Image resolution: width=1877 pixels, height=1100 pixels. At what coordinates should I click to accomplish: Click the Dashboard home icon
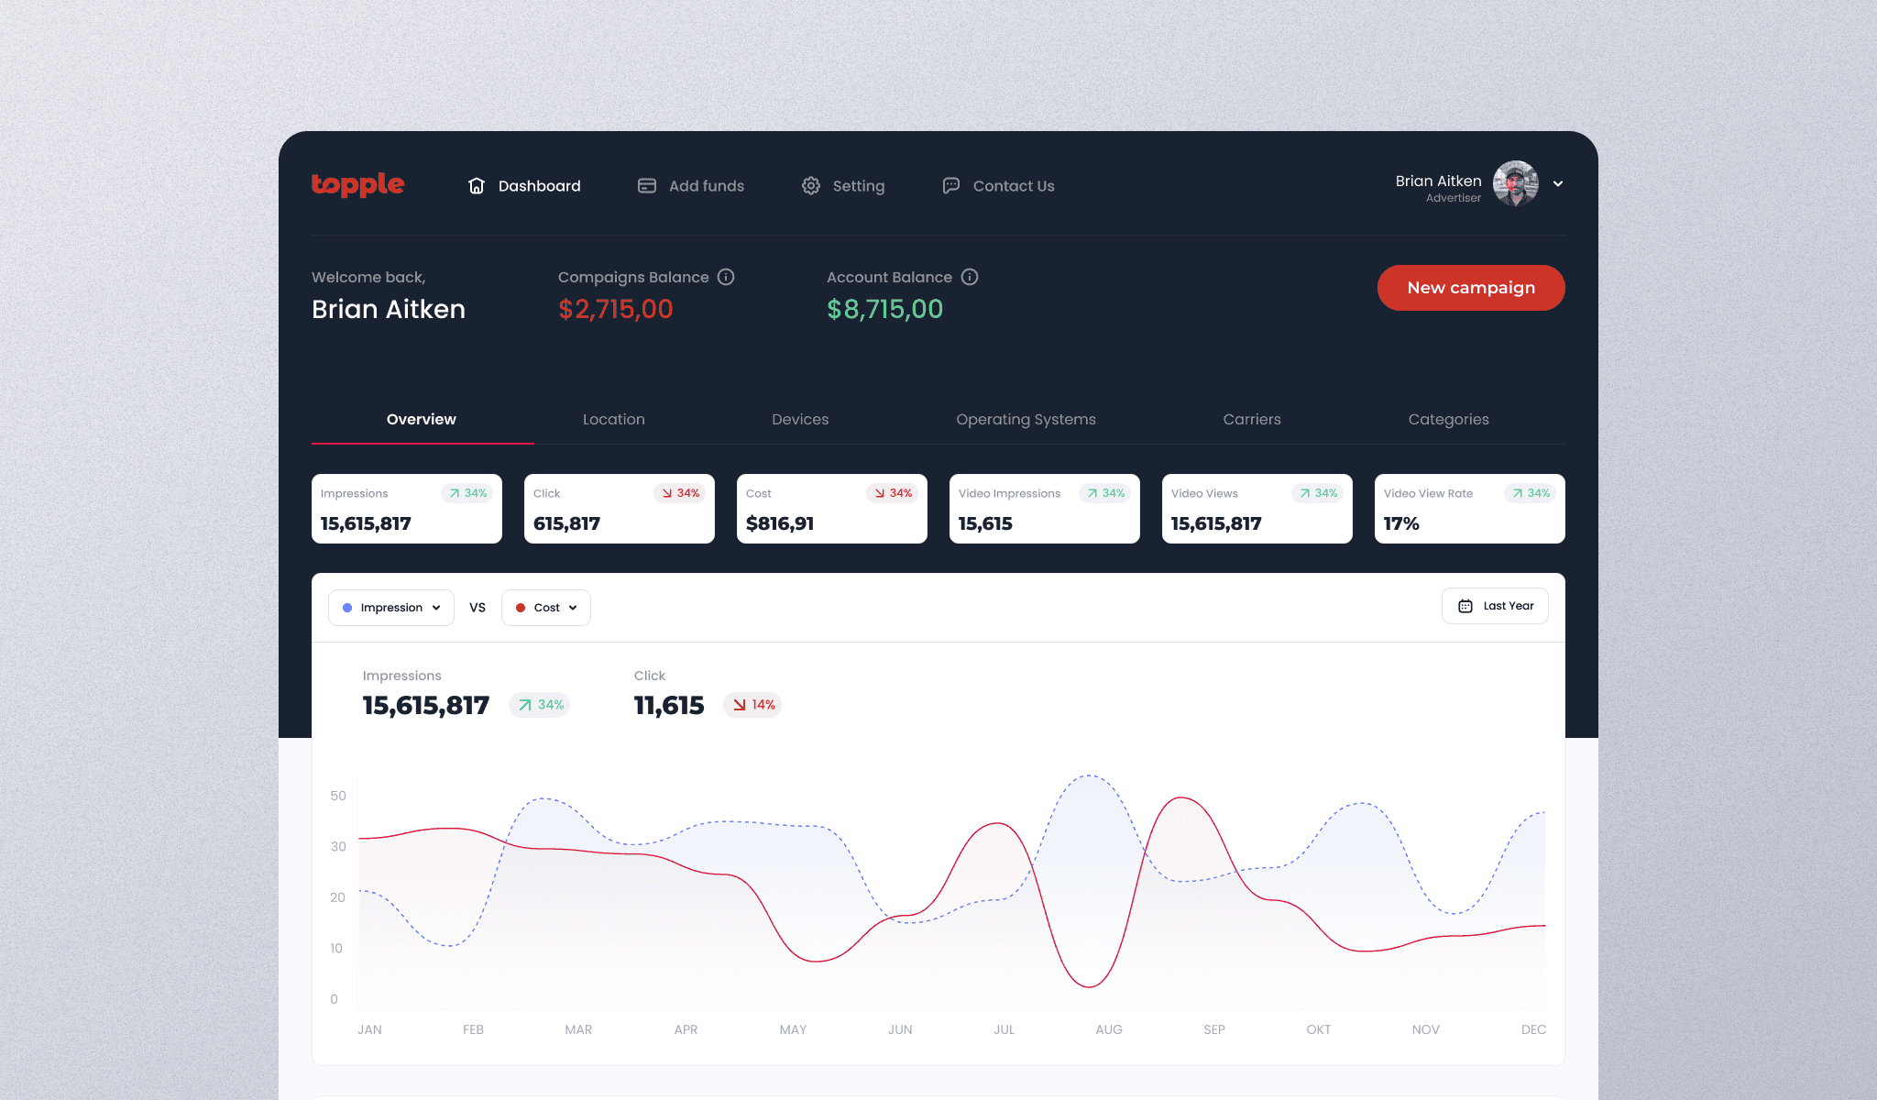tap(477, 186)
